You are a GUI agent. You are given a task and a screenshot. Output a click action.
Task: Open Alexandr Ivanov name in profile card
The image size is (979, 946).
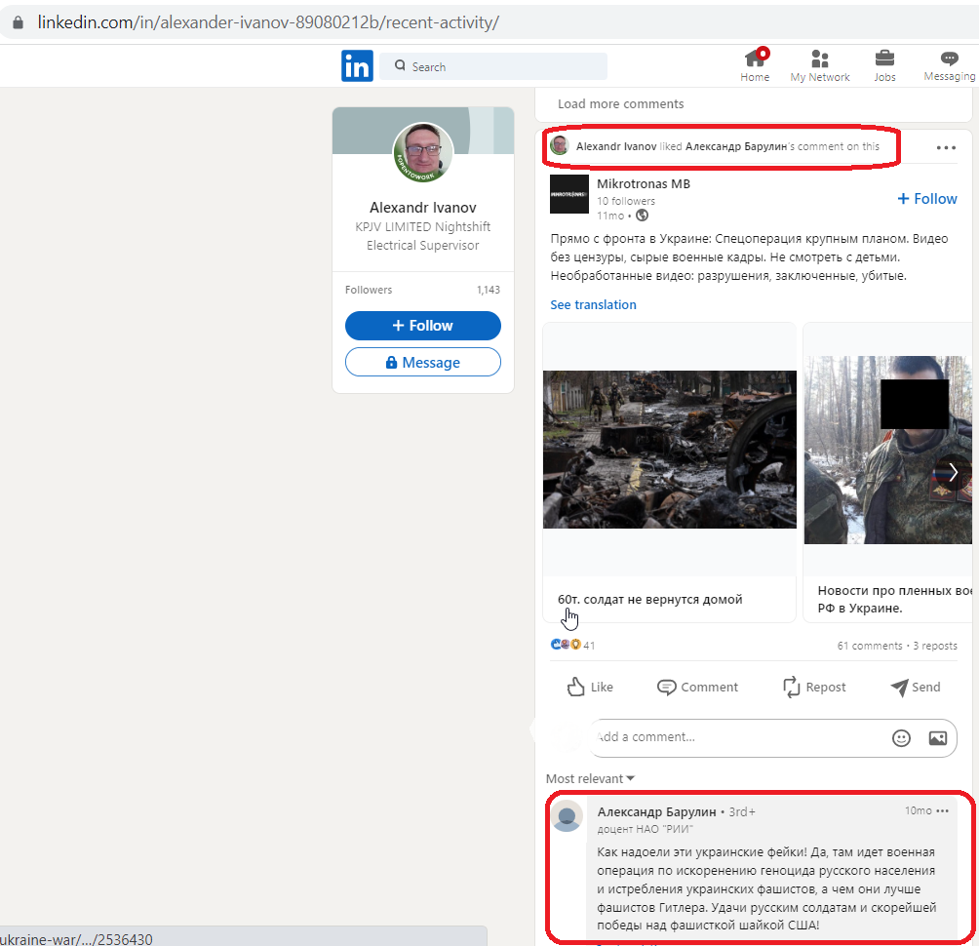point(422,208)
